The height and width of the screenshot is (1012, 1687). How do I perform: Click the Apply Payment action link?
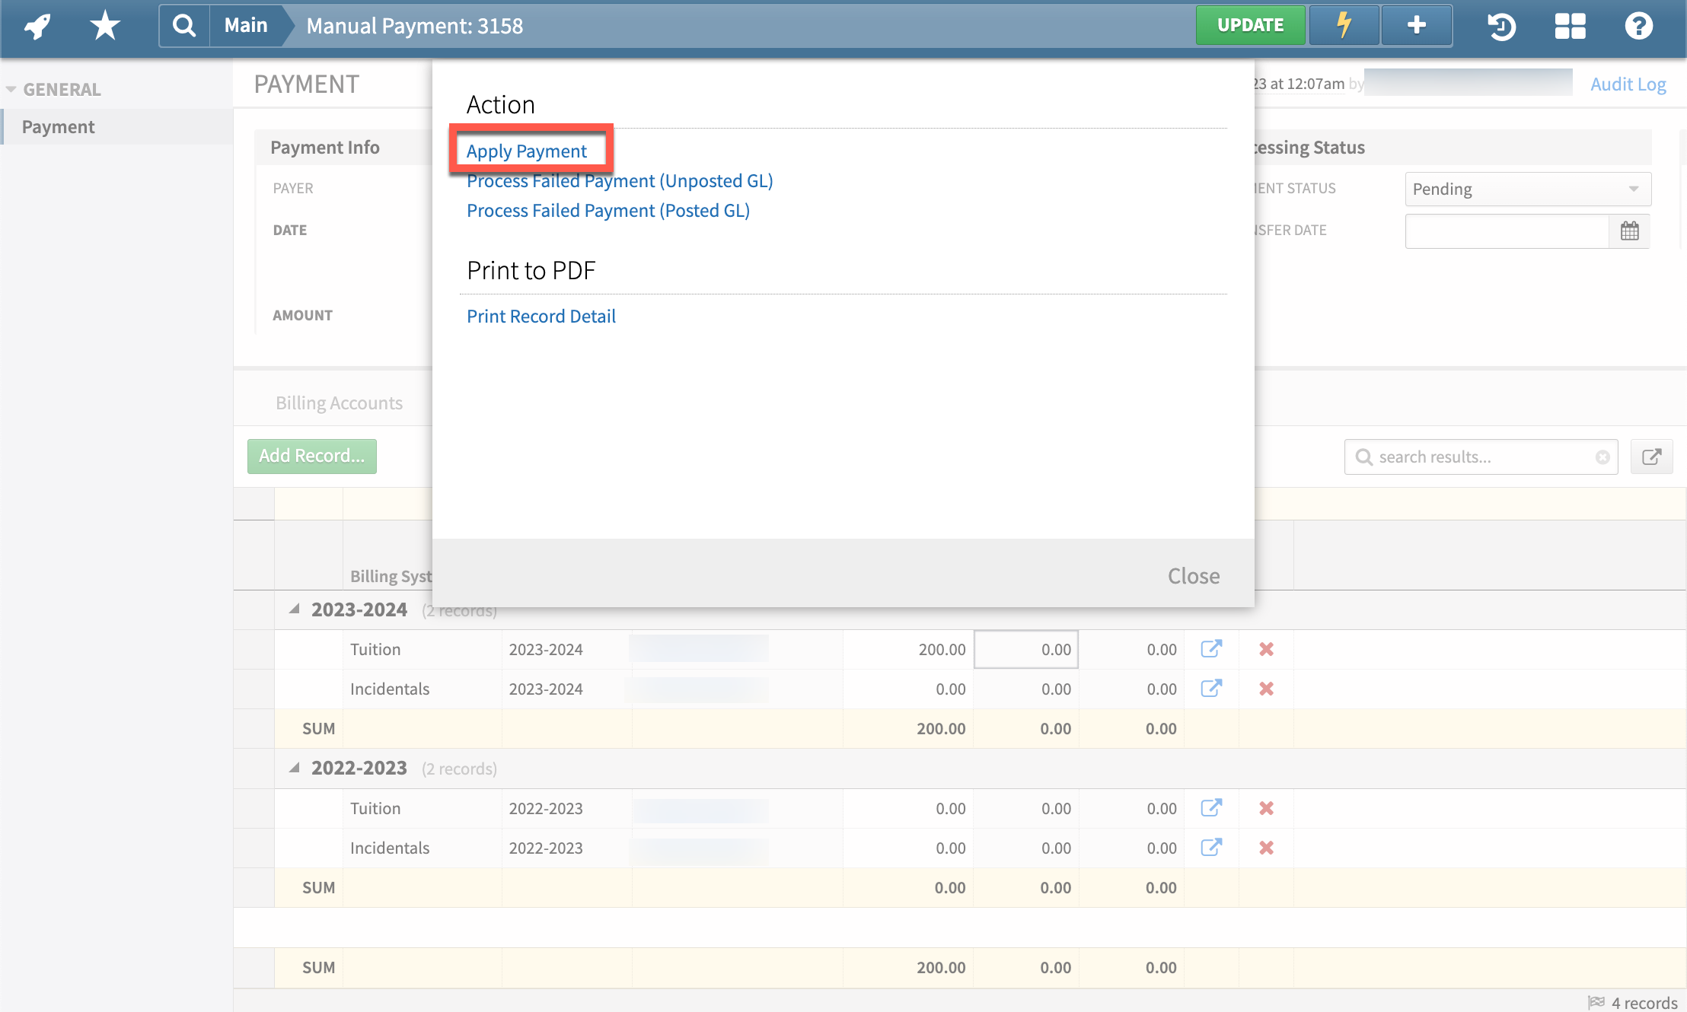(528, 151)
